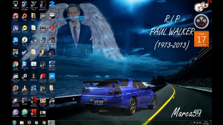Open Action Center flag in tray
This screenshot has height=125, width=223.
(x=194, y=123)
